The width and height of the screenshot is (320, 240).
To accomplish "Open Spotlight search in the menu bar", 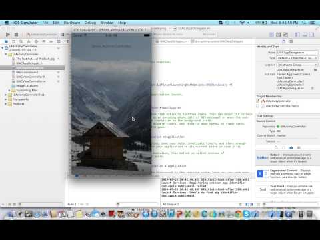I will [x=304, y=23].
